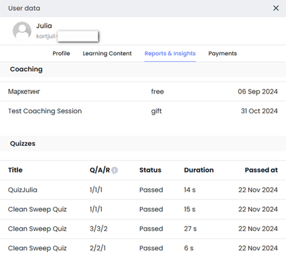Click the user name Julia
Viewport: 286px width, 262px height.
(44, 26)
